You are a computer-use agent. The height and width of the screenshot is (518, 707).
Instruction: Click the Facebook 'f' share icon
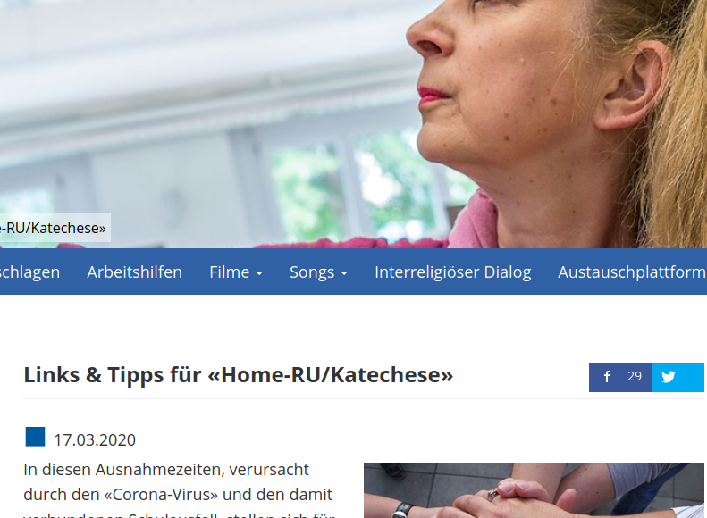pos(607,377)
